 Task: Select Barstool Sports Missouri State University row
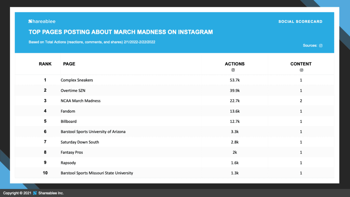pos(174,173)
